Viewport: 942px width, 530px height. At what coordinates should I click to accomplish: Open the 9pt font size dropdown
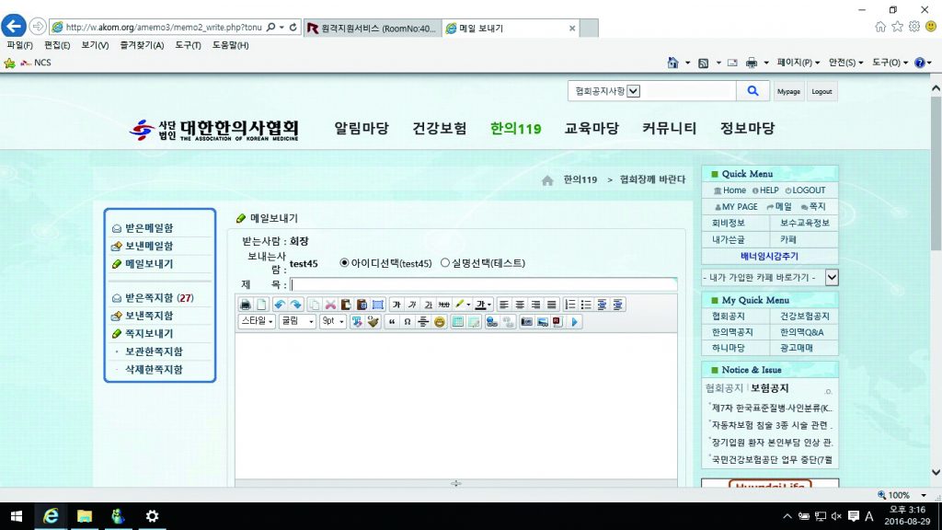click(331, 320)
